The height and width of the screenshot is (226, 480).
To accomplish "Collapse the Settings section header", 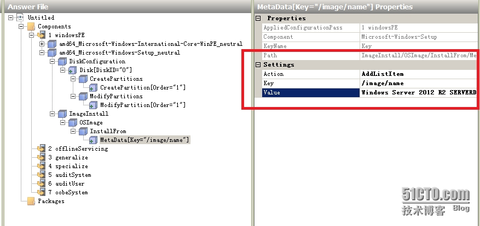I will 258,65.
